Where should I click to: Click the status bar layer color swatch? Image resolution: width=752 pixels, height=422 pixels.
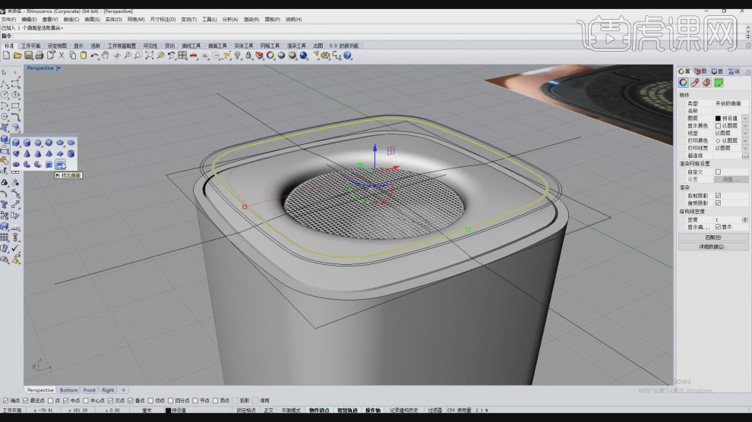click(x=169, y=411)
